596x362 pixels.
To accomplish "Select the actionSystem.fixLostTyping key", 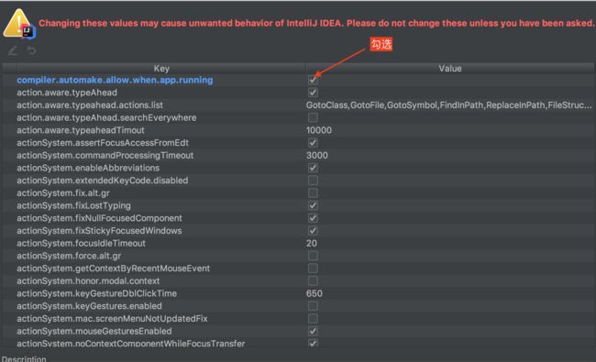I will pyautogui.click(x=73, y=205).
